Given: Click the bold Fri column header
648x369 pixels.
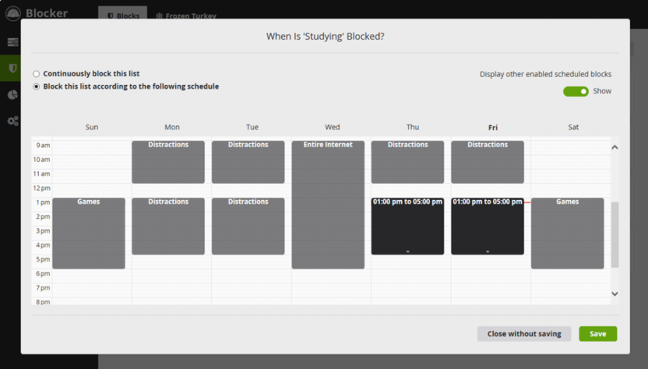Looking at the screenshot, I should (x=492, y=128).
